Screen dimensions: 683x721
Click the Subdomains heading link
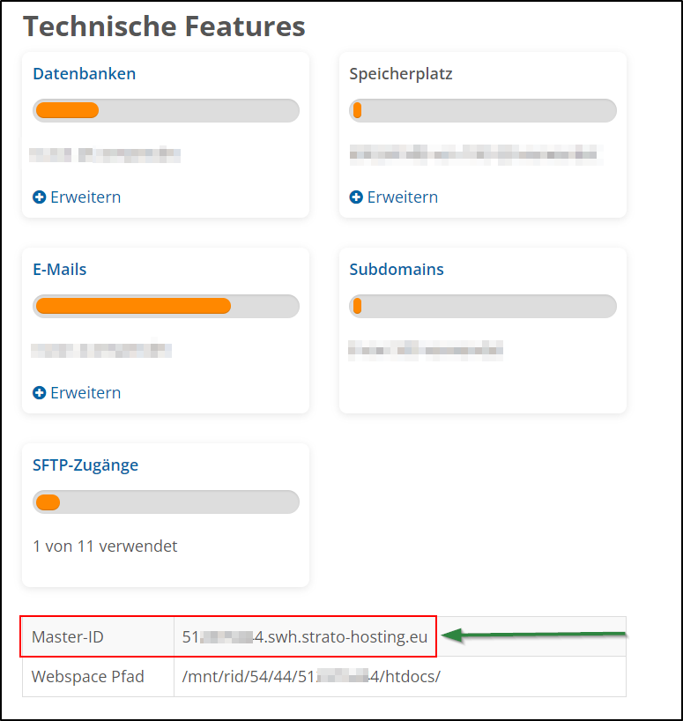tap(397, 269)
